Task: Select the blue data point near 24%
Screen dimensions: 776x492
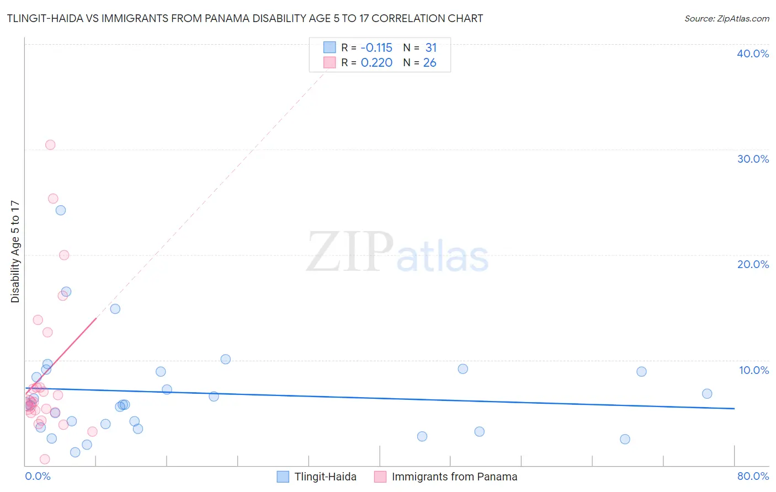Action: (x=61, y=210)
